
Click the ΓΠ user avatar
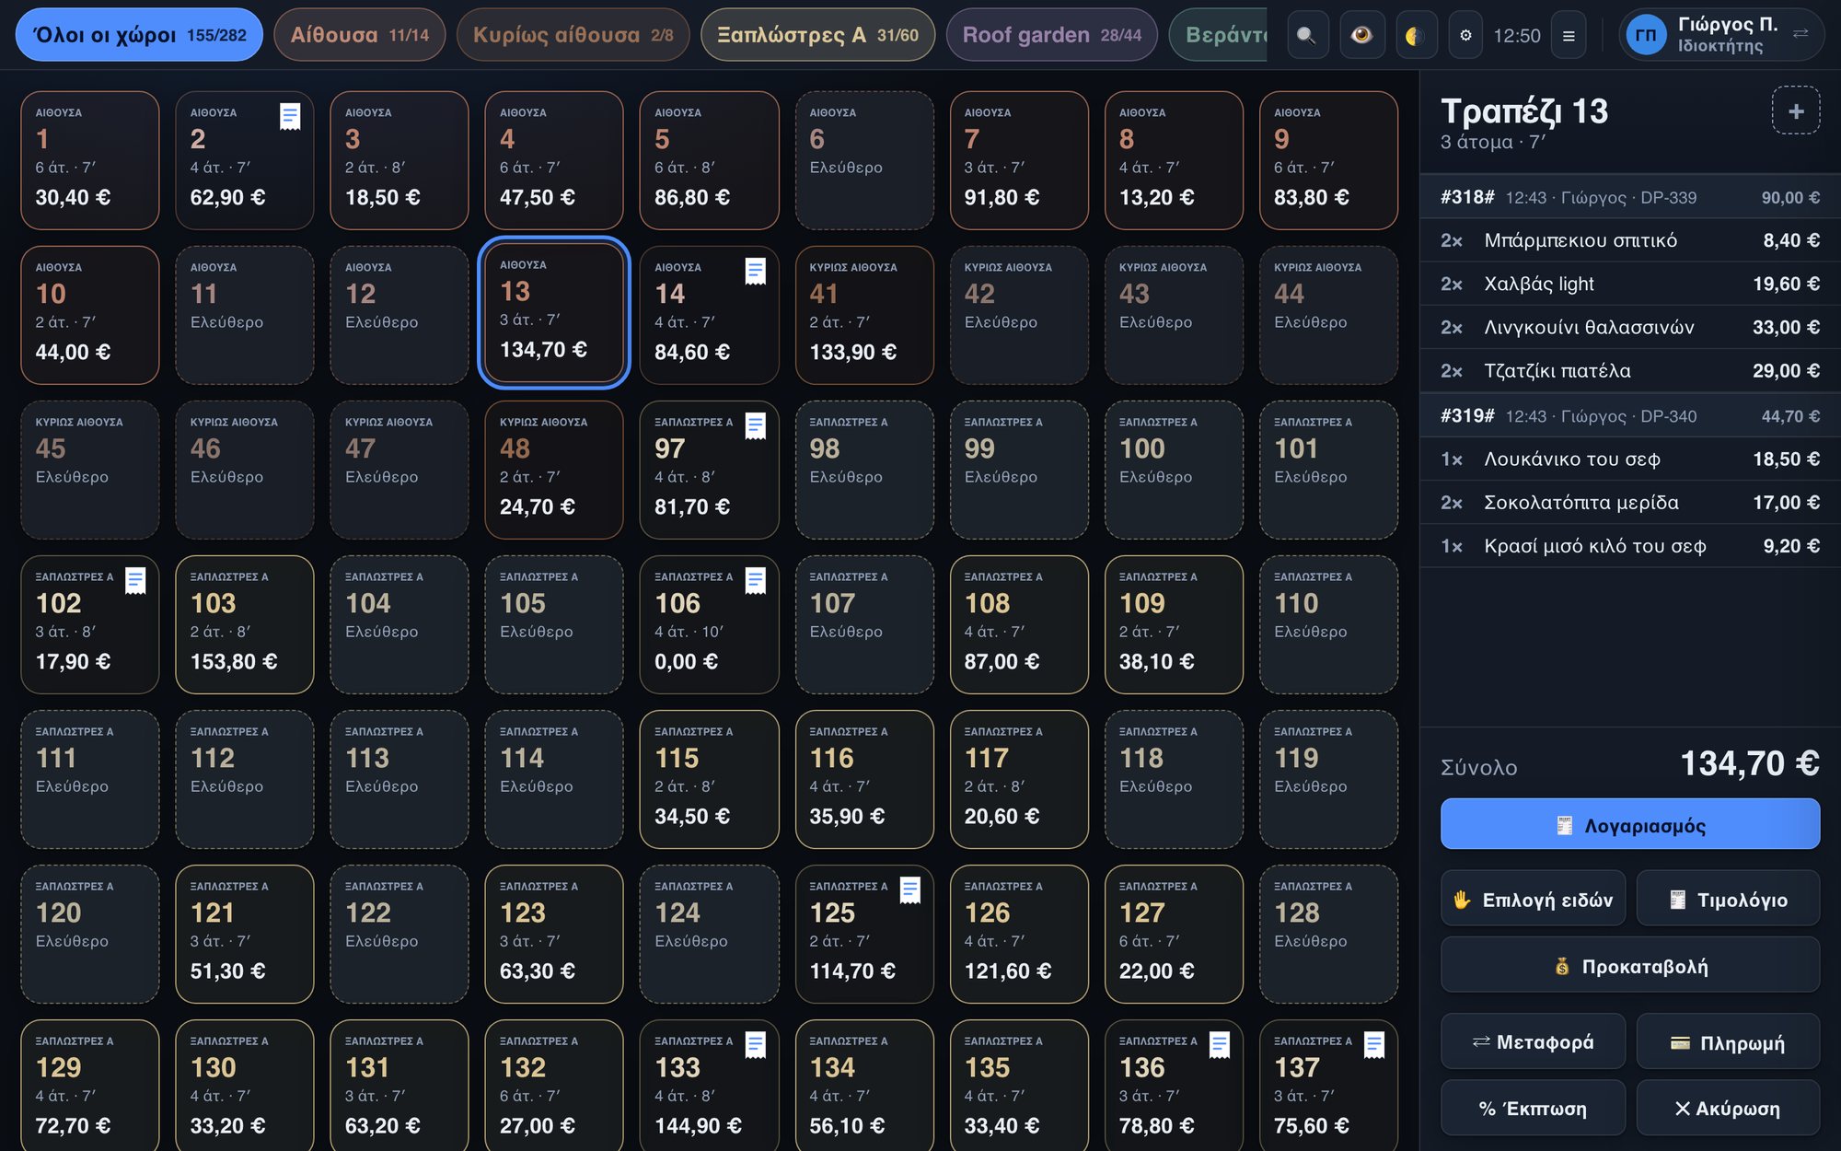(x=1646, y=35)
